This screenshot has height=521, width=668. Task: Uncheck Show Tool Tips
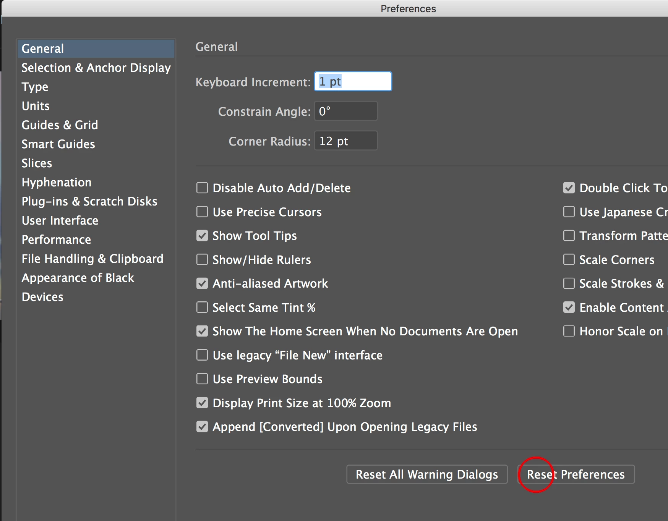click(x=202, y=236)
